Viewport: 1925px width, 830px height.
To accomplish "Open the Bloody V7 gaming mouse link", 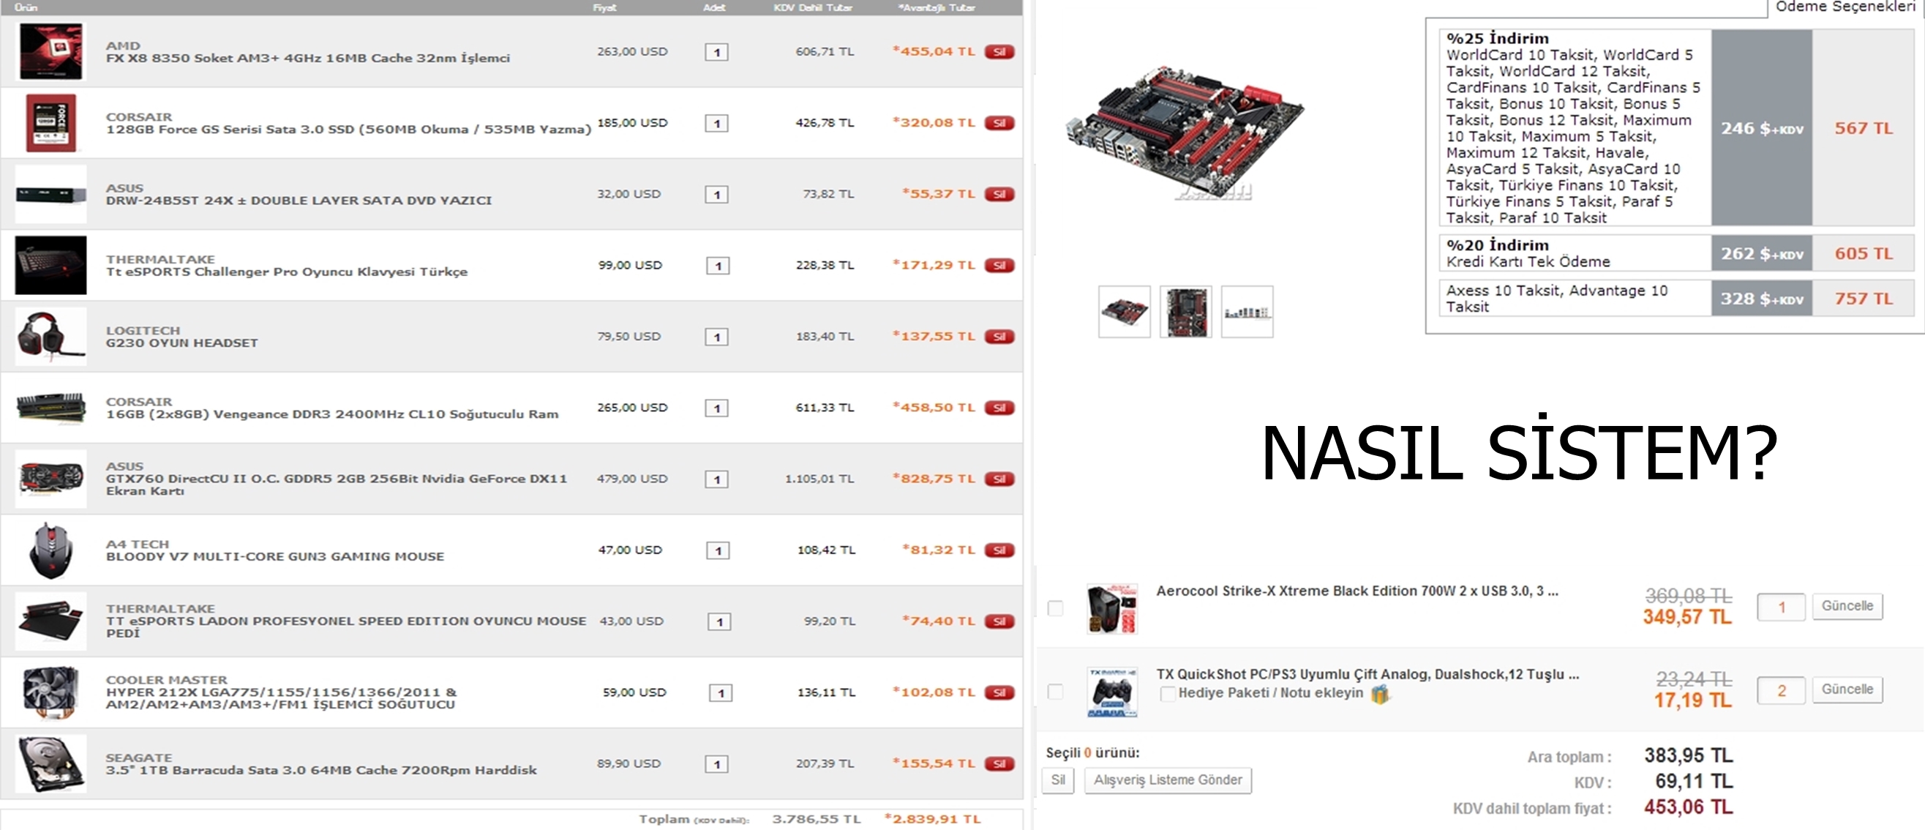I will tap(275, 556).
